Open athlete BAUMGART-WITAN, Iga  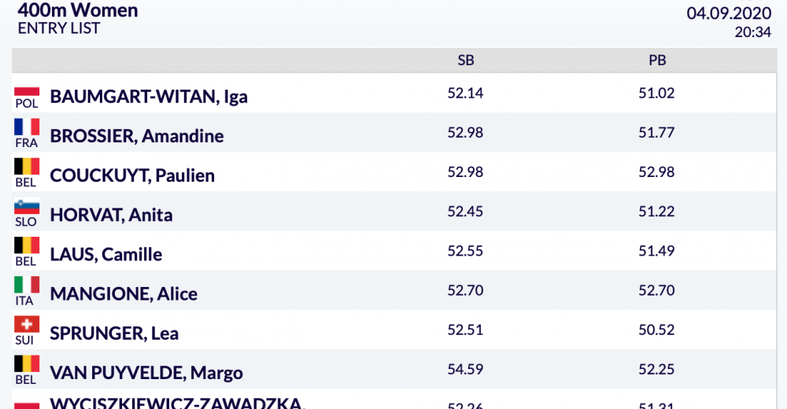(149, 97)
